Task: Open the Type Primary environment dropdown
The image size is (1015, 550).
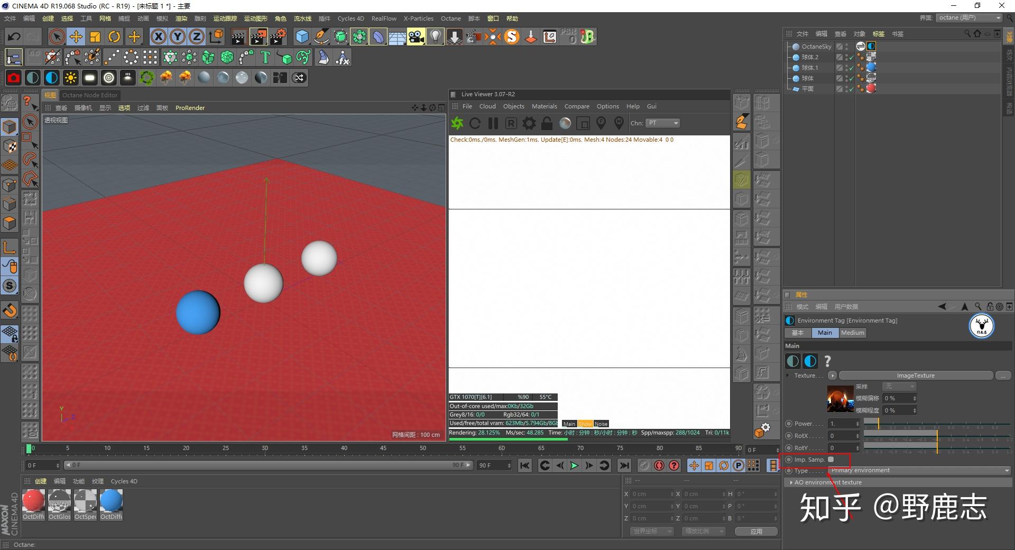Action: [x=919, y=470]
